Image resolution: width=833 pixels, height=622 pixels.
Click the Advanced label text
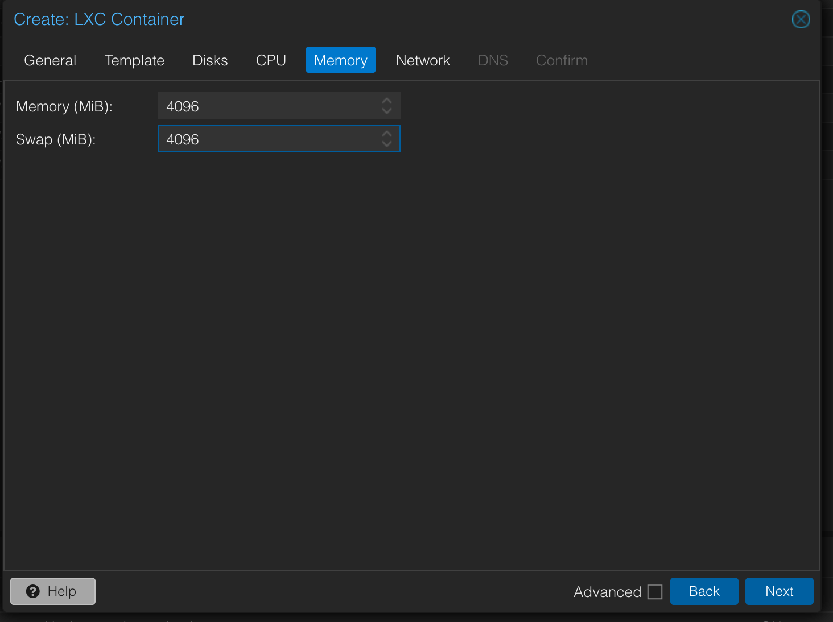pos(607,592)
